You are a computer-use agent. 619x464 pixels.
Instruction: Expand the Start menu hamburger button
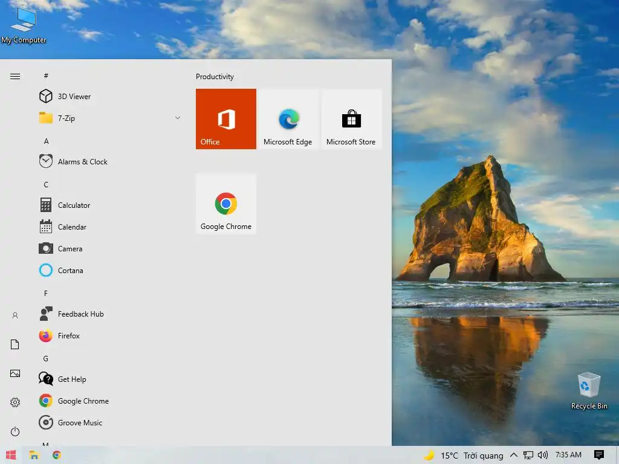pyautogui.click(x=15, y=76)
